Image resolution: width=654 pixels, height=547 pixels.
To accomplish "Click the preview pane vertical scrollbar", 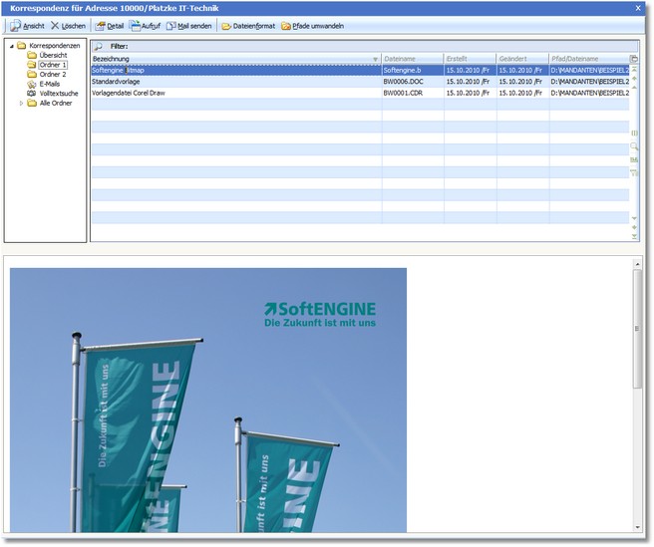I will 638,328.
